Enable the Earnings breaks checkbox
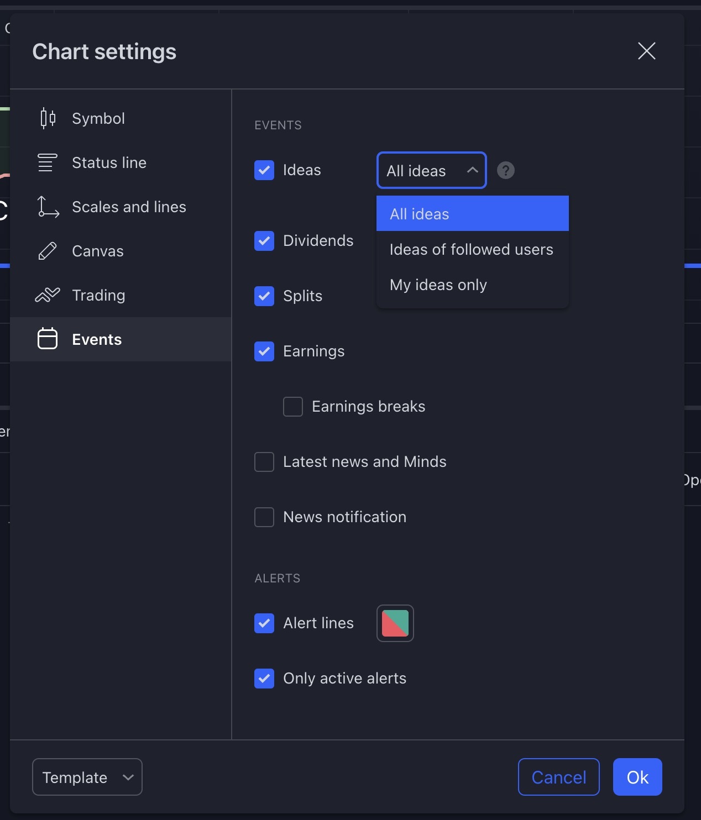 click(293, 407)
